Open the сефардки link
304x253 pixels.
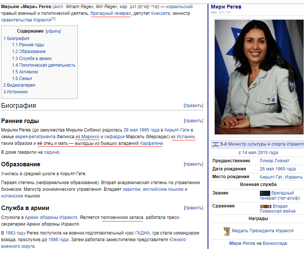coord(115,137)
